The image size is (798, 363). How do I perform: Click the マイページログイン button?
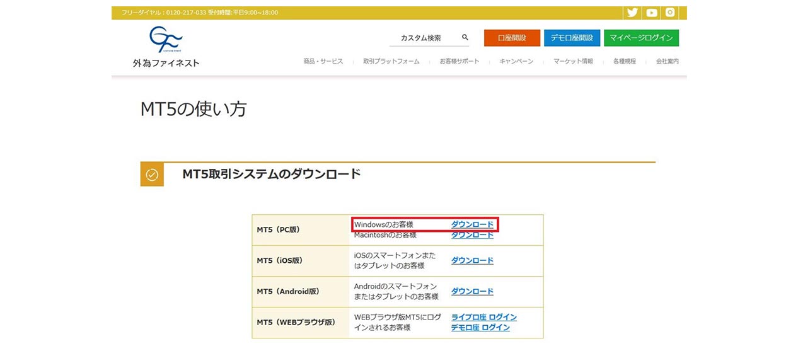point(641,38)
